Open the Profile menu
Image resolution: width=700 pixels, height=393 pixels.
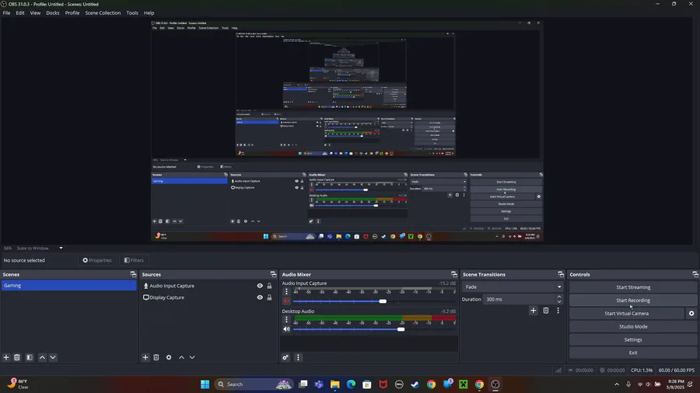72,13
